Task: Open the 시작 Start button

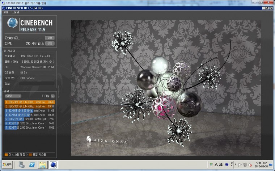Action: pos(7,165)
